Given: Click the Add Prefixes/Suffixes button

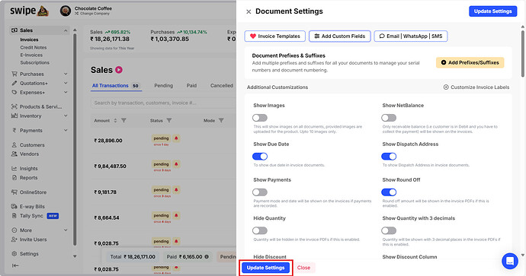Looking at the screenshot, I should point(470,62).
